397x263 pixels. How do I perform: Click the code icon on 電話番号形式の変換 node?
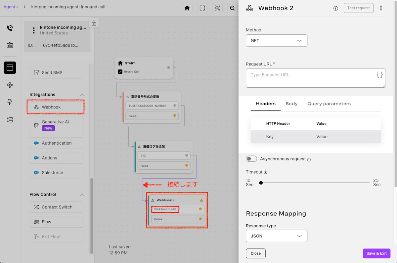[x=127, y=97]
